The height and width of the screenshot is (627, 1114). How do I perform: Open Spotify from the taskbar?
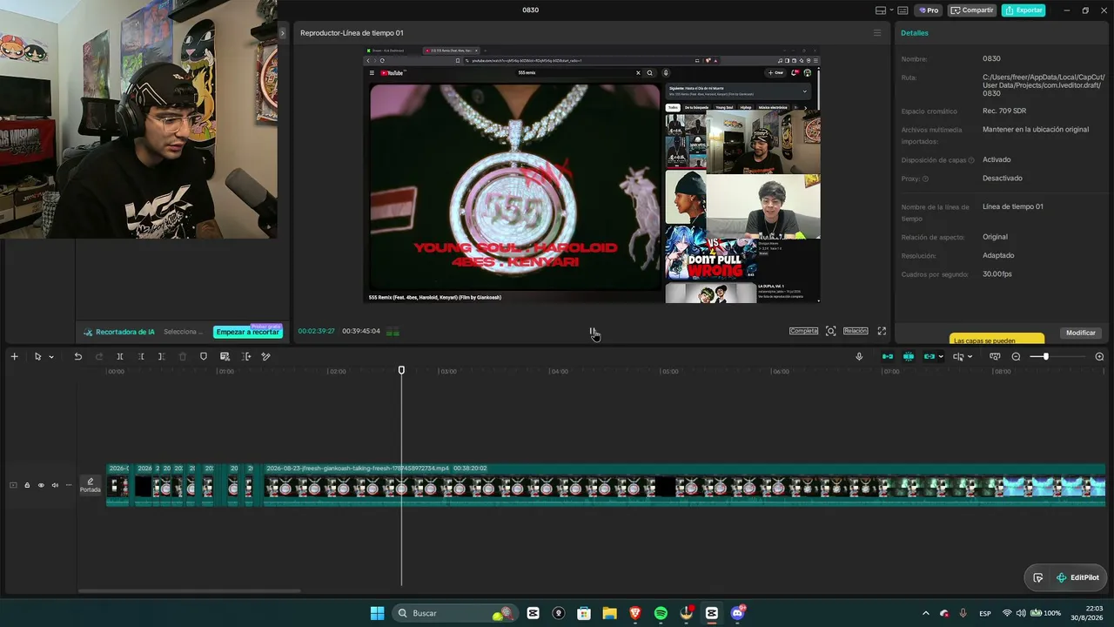661,613
